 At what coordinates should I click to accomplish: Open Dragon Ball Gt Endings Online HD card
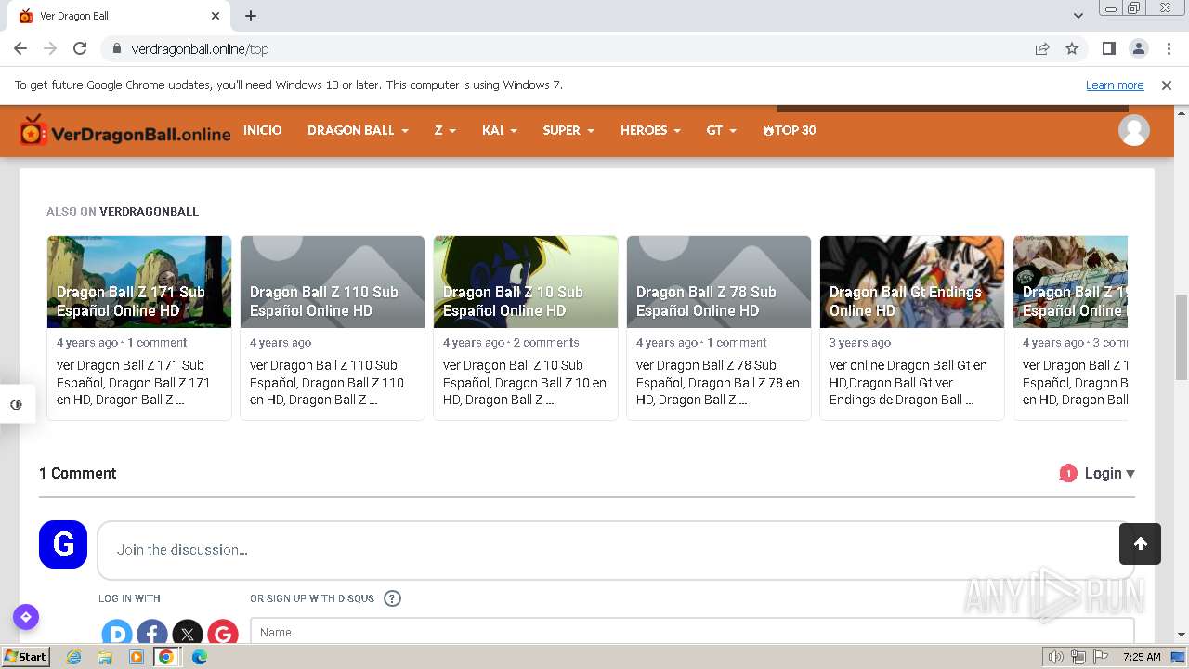(912, 327)
